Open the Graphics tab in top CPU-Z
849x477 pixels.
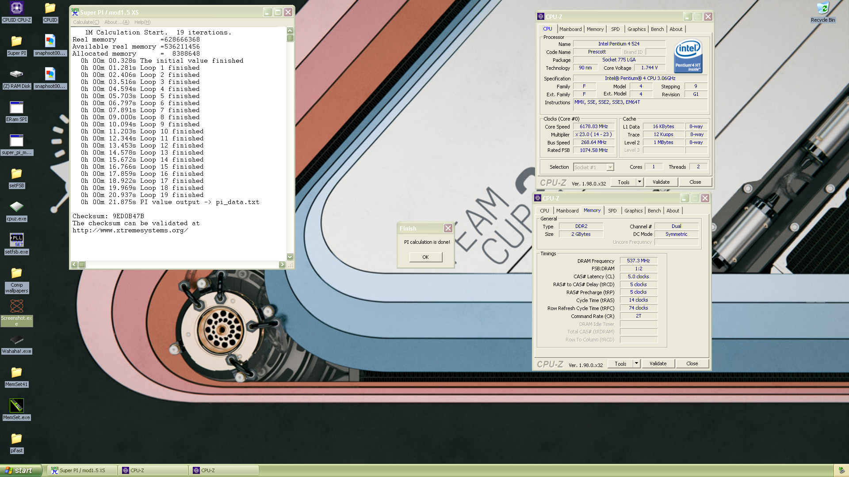click(636, 29)
